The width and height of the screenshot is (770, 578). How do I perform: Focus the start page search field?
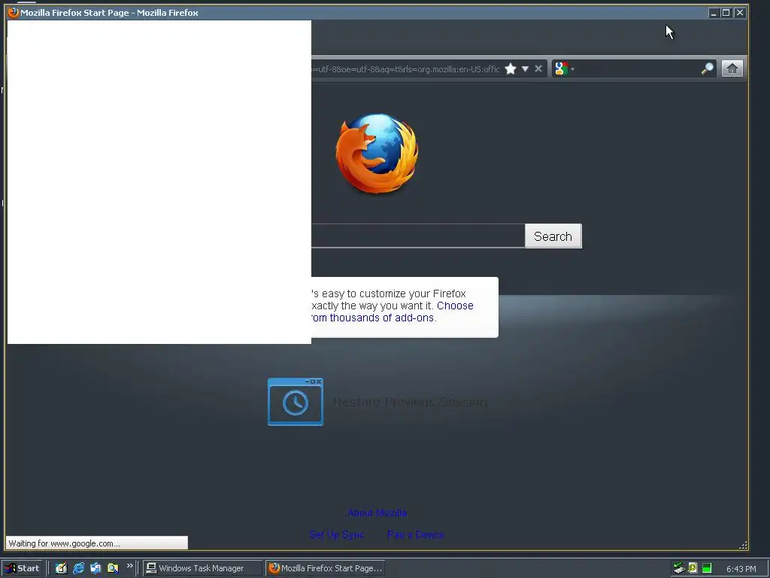418,236
